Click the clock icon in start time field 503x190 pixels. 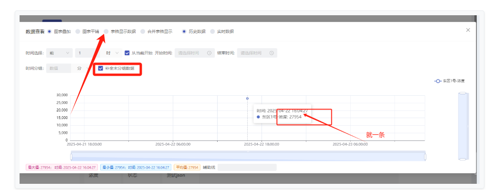[x=209, y=53]
